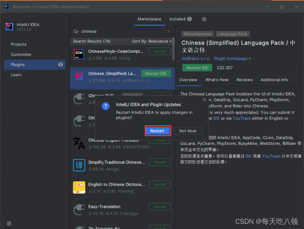Screen dimensions: 304x229
Task: Open the IDE link in Chinese description
Action: 248,156
